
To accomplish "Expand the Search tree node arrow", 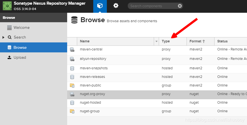I will (3, 37).
